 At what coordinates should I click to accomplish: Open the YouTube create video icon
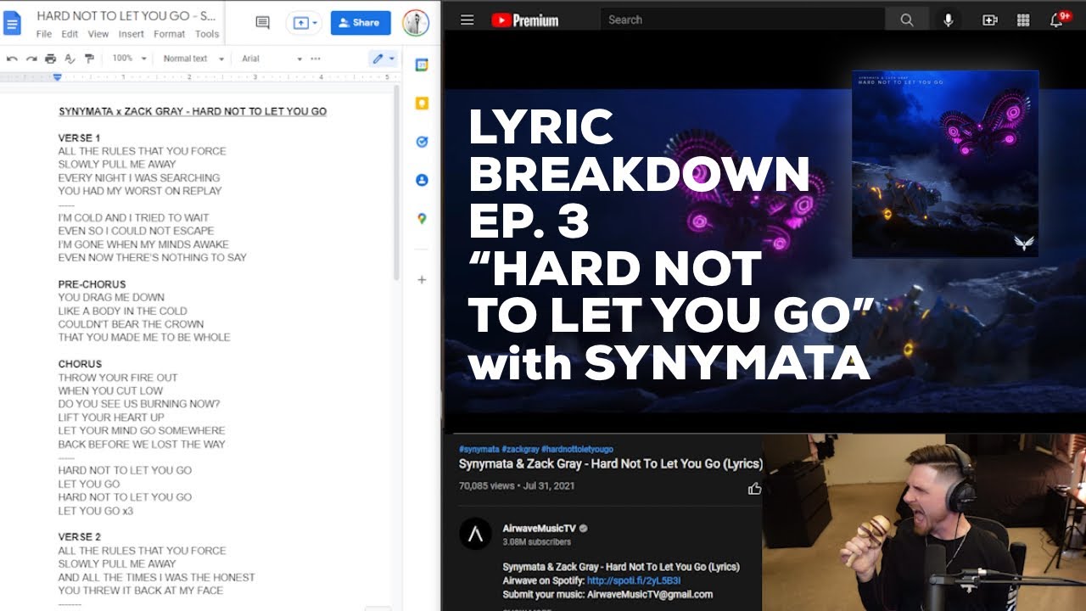pos(990,20)
